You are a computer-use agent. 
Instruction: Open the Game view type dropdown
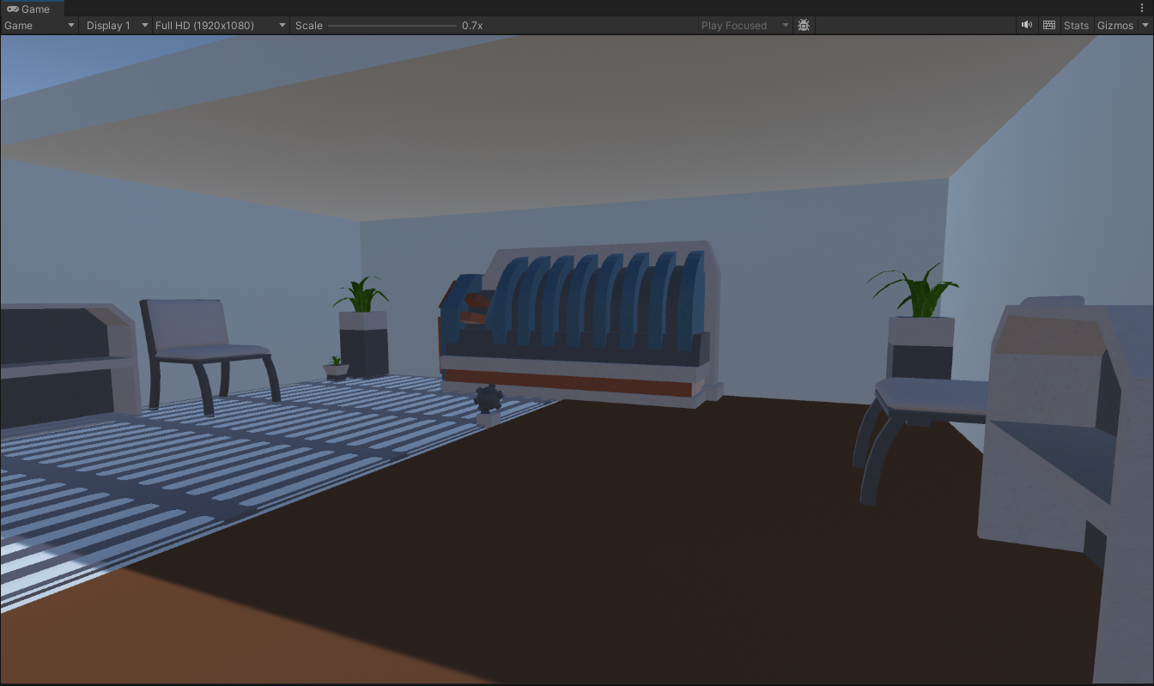pyautogui.click(x=39, y=26)
